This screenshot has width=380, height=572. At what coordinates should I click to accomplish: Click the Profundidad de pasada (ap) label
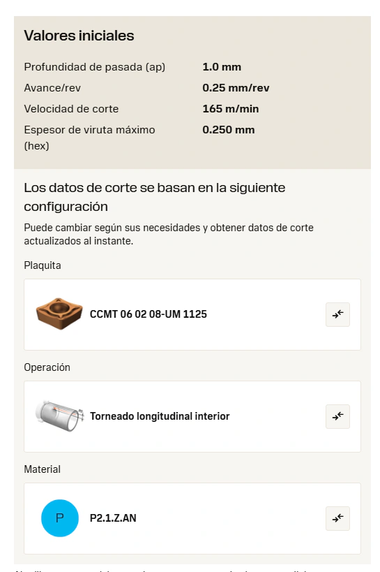95,67
